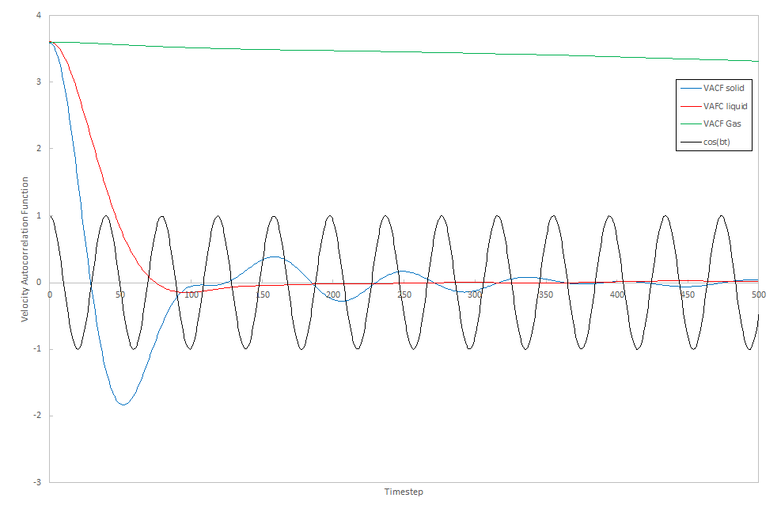Click the red line swatch in legend
This screenshot has width=781, height=513.
(691, 107)
